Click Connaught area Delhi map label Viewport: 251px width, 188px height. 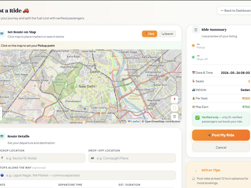(x=94, y=72)
